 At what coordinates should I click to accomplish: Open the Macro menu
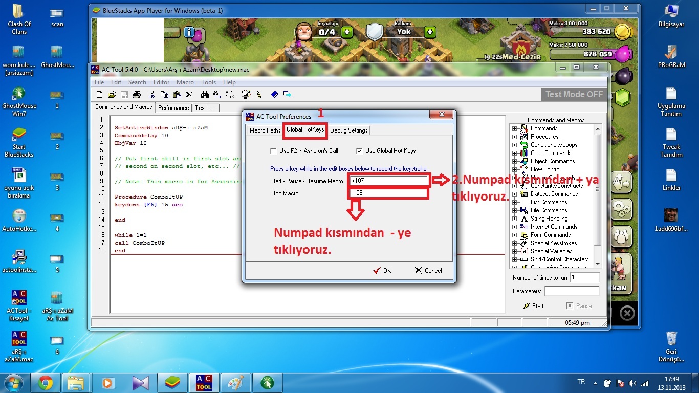pyautogui.click(x=185, y=82)
